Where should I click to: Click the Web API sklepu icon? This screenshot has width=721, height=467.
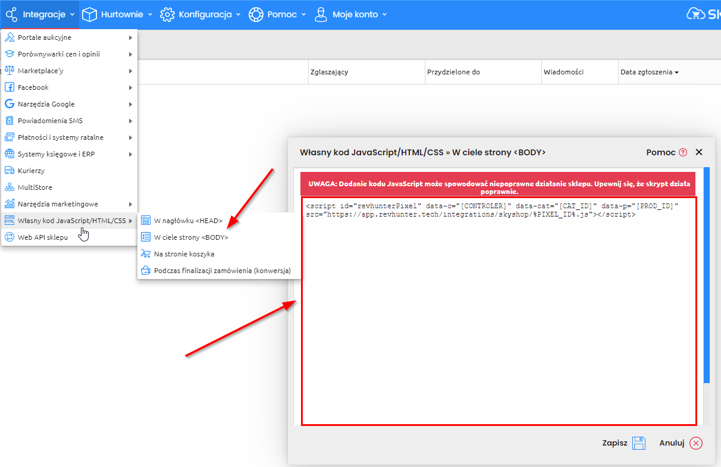tap(10, 237)
